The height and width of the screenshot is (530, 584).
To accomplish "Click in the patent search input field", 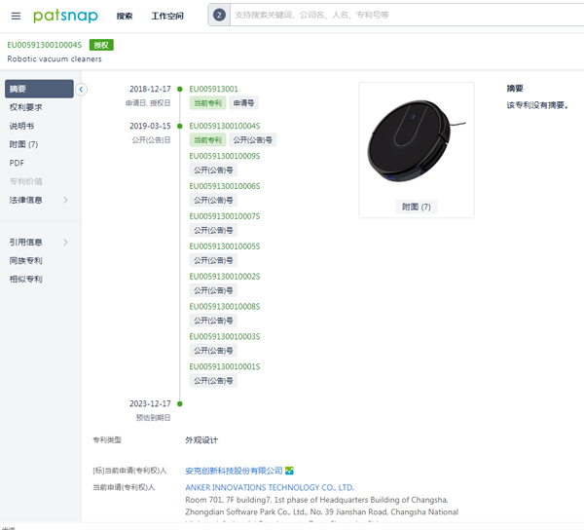I will pyautogui.click(x=389, y=15).
